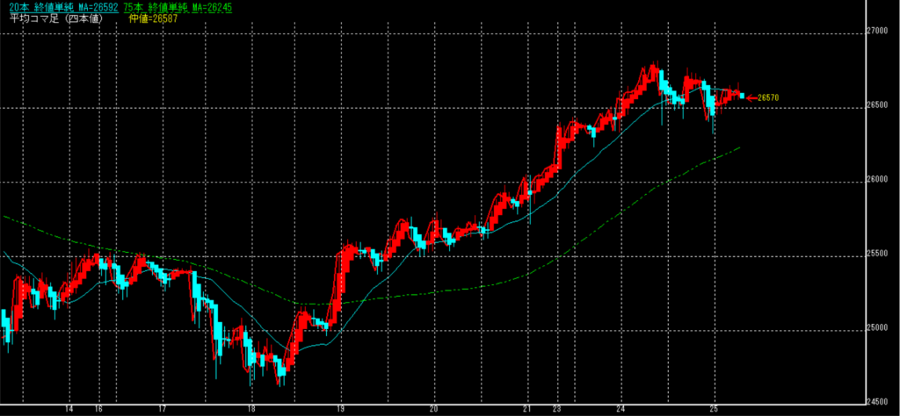Click the yellow 26570 current price label
The height and width of the screenshot is (416, 900).
(x=769, y=98)
